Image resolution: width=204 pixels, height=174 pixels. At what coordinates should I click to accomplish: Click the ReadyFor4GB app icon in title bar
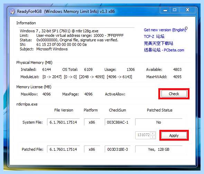tap(12, 11)
